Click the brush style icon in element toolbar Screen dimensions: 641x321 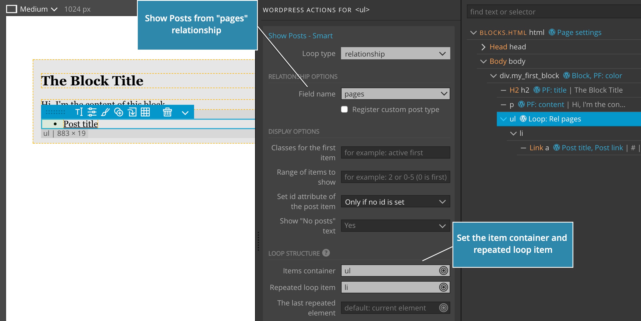[105, 112]
